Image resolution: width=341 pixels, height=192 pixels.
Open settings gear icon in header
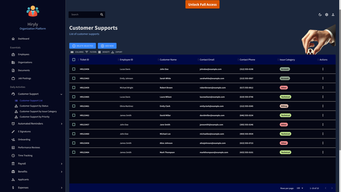(326, 15)
